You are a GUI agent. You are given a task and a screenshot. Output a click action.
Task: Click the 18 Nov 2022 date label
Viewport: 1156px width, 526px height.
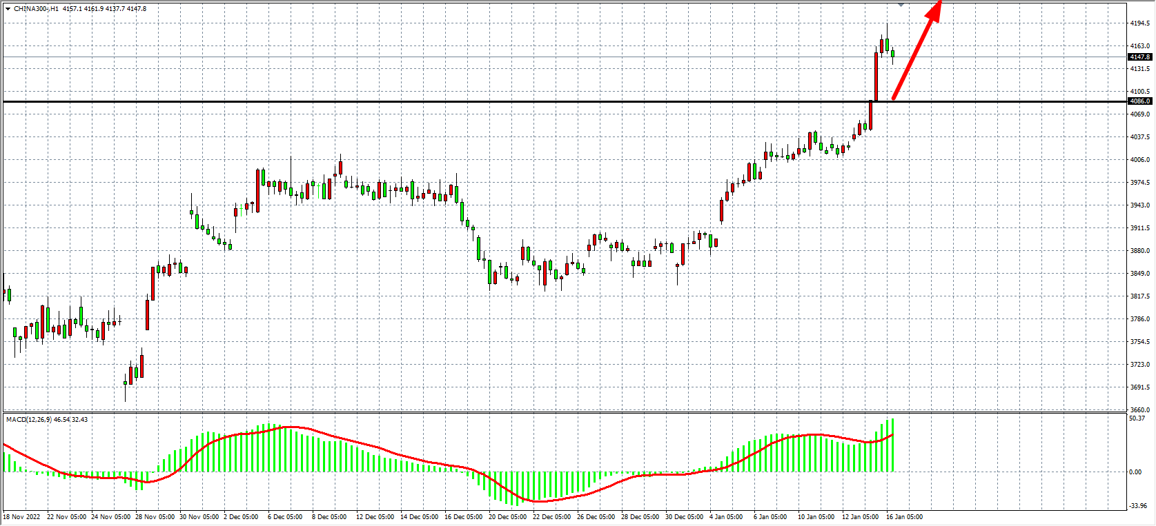(21, 517)
